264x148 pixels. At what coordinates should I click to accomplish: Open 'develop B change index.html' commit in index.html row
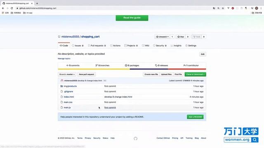[118, 97]
